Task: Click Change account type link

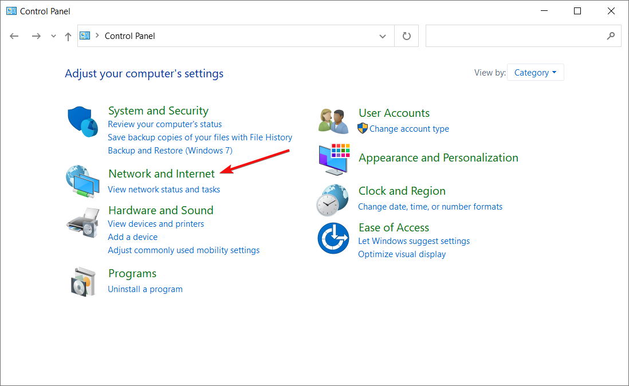Action: (x=409, y=129)
